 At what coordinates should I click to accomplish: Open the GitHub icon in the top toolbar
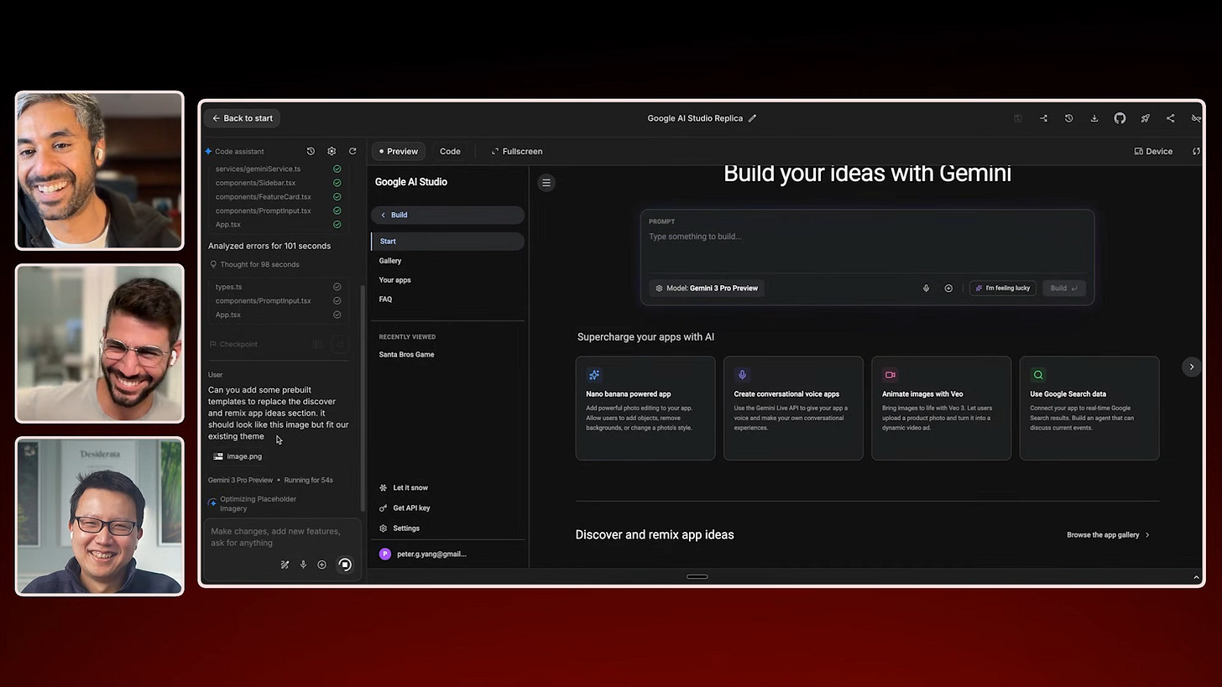point(1120,118)
